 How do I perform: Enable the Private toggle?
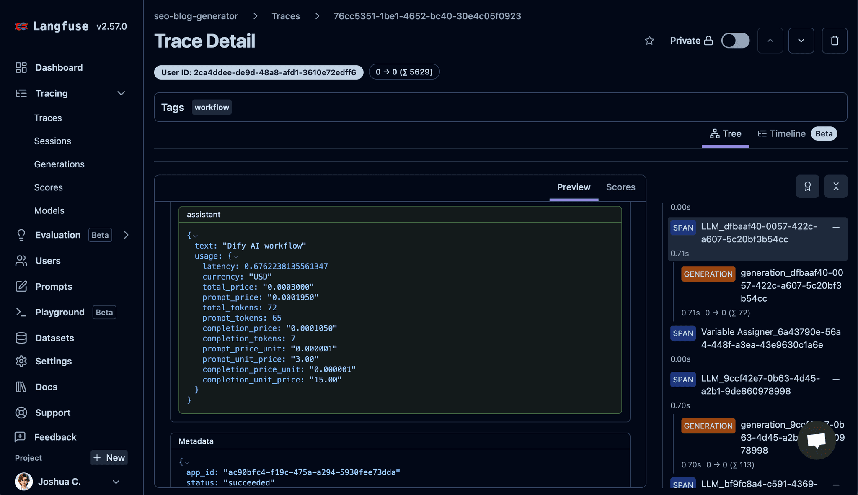[735, 40]
